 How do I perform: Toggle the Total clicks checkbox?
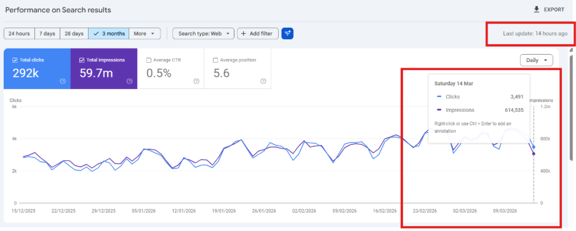point(15,60)
